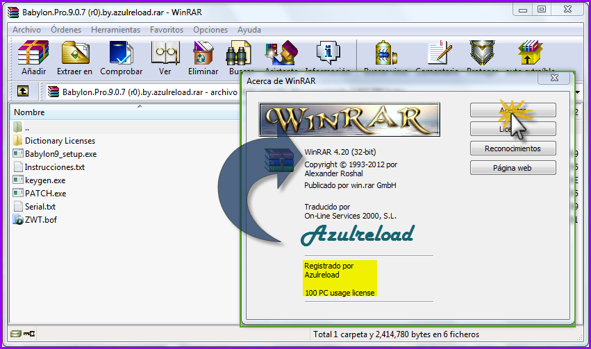Click the Extraer en toolbar icon
Viewport: 591px width, 349px height.
(74, 52)
